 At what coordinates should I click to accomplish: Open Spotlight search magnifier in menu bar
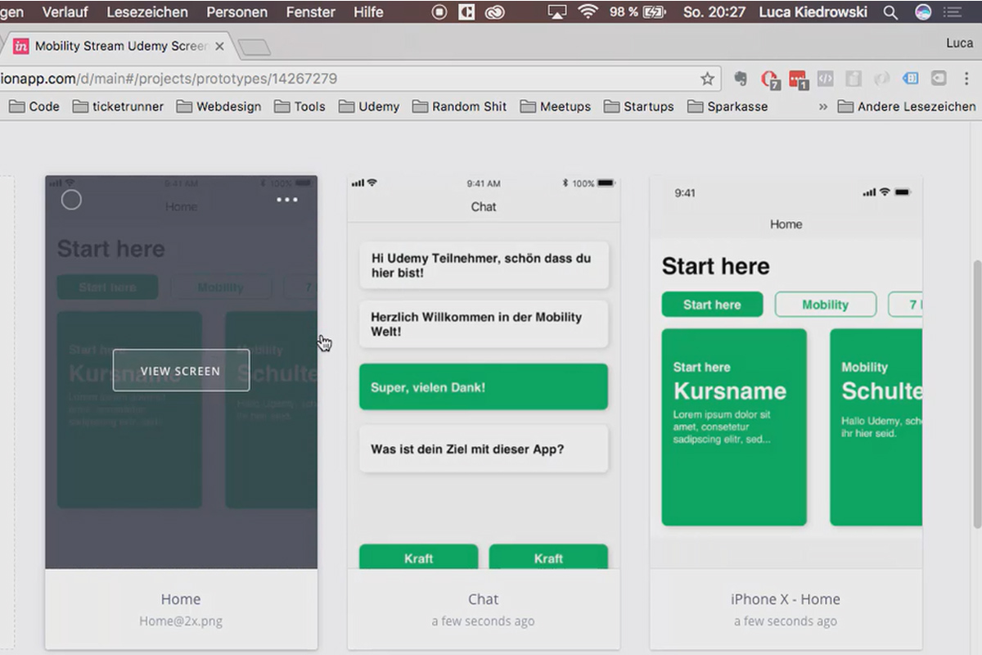890,12
